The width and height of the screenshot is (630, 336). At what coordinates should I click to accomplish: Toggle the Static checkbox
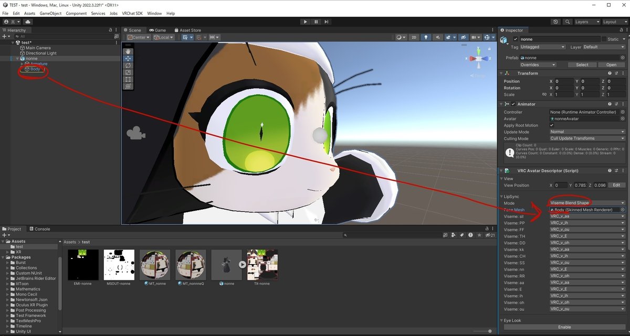coord(604,39)
